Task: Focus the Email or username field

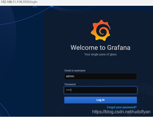Action: pyautogui.click(x=101, y=76)
